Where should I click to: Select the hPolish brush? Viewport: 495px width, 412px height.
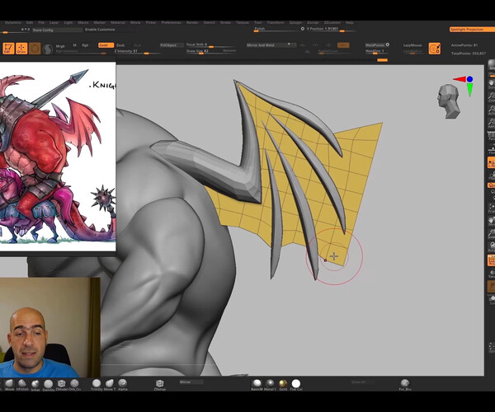pyautogui.click(x=21, y=383)
